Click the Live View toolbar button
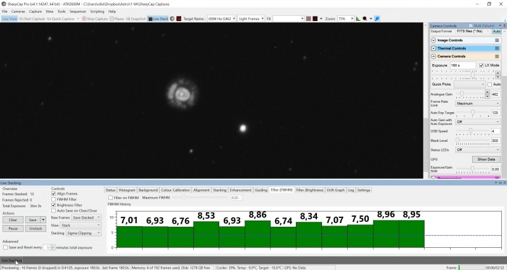507x270 pixels. coord(10,19)
